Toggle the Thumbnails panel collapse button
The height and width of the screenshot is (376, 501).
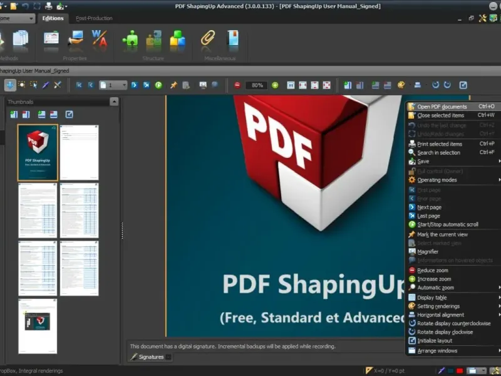click(113, 102)
